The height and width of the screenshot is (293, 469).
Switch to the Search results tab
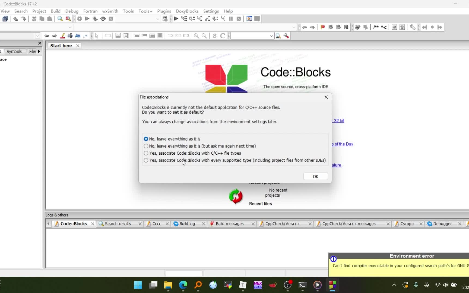[x=118, y=224]
